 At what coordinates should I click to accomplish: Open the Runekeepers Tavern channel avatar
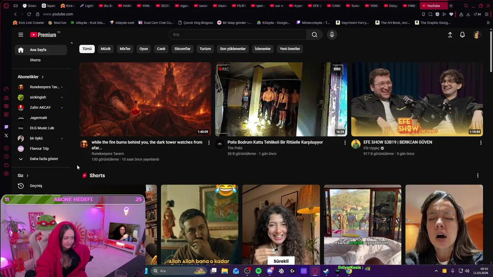(84, 144)
